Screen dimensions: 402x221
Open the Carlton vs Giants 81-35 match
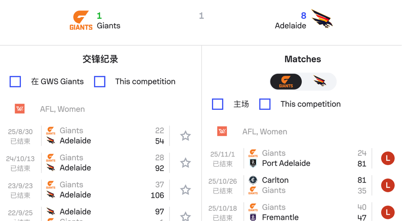click(x=304, y=185)
